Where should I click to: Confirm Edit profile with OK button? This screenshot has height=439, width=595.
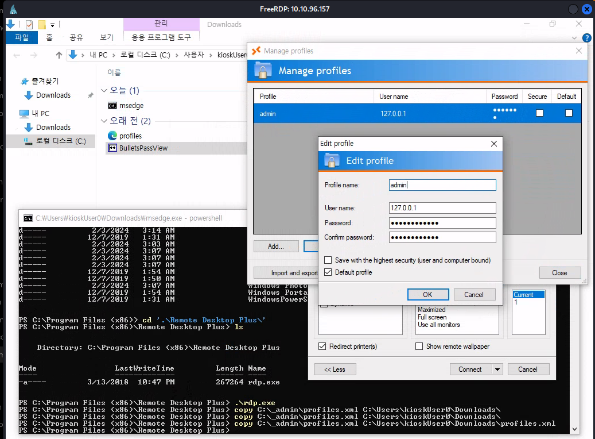coord(427,295)
